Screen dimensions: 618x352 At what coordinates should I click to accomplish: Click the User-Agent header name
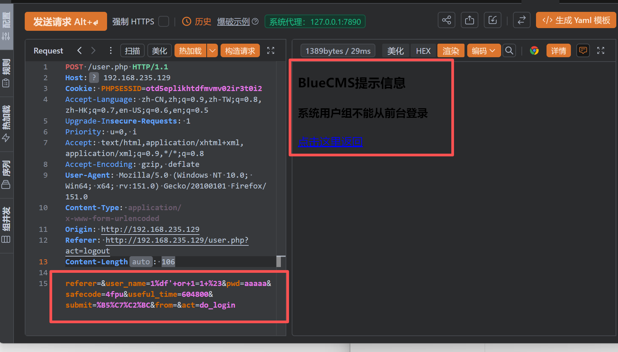(88, 175)
